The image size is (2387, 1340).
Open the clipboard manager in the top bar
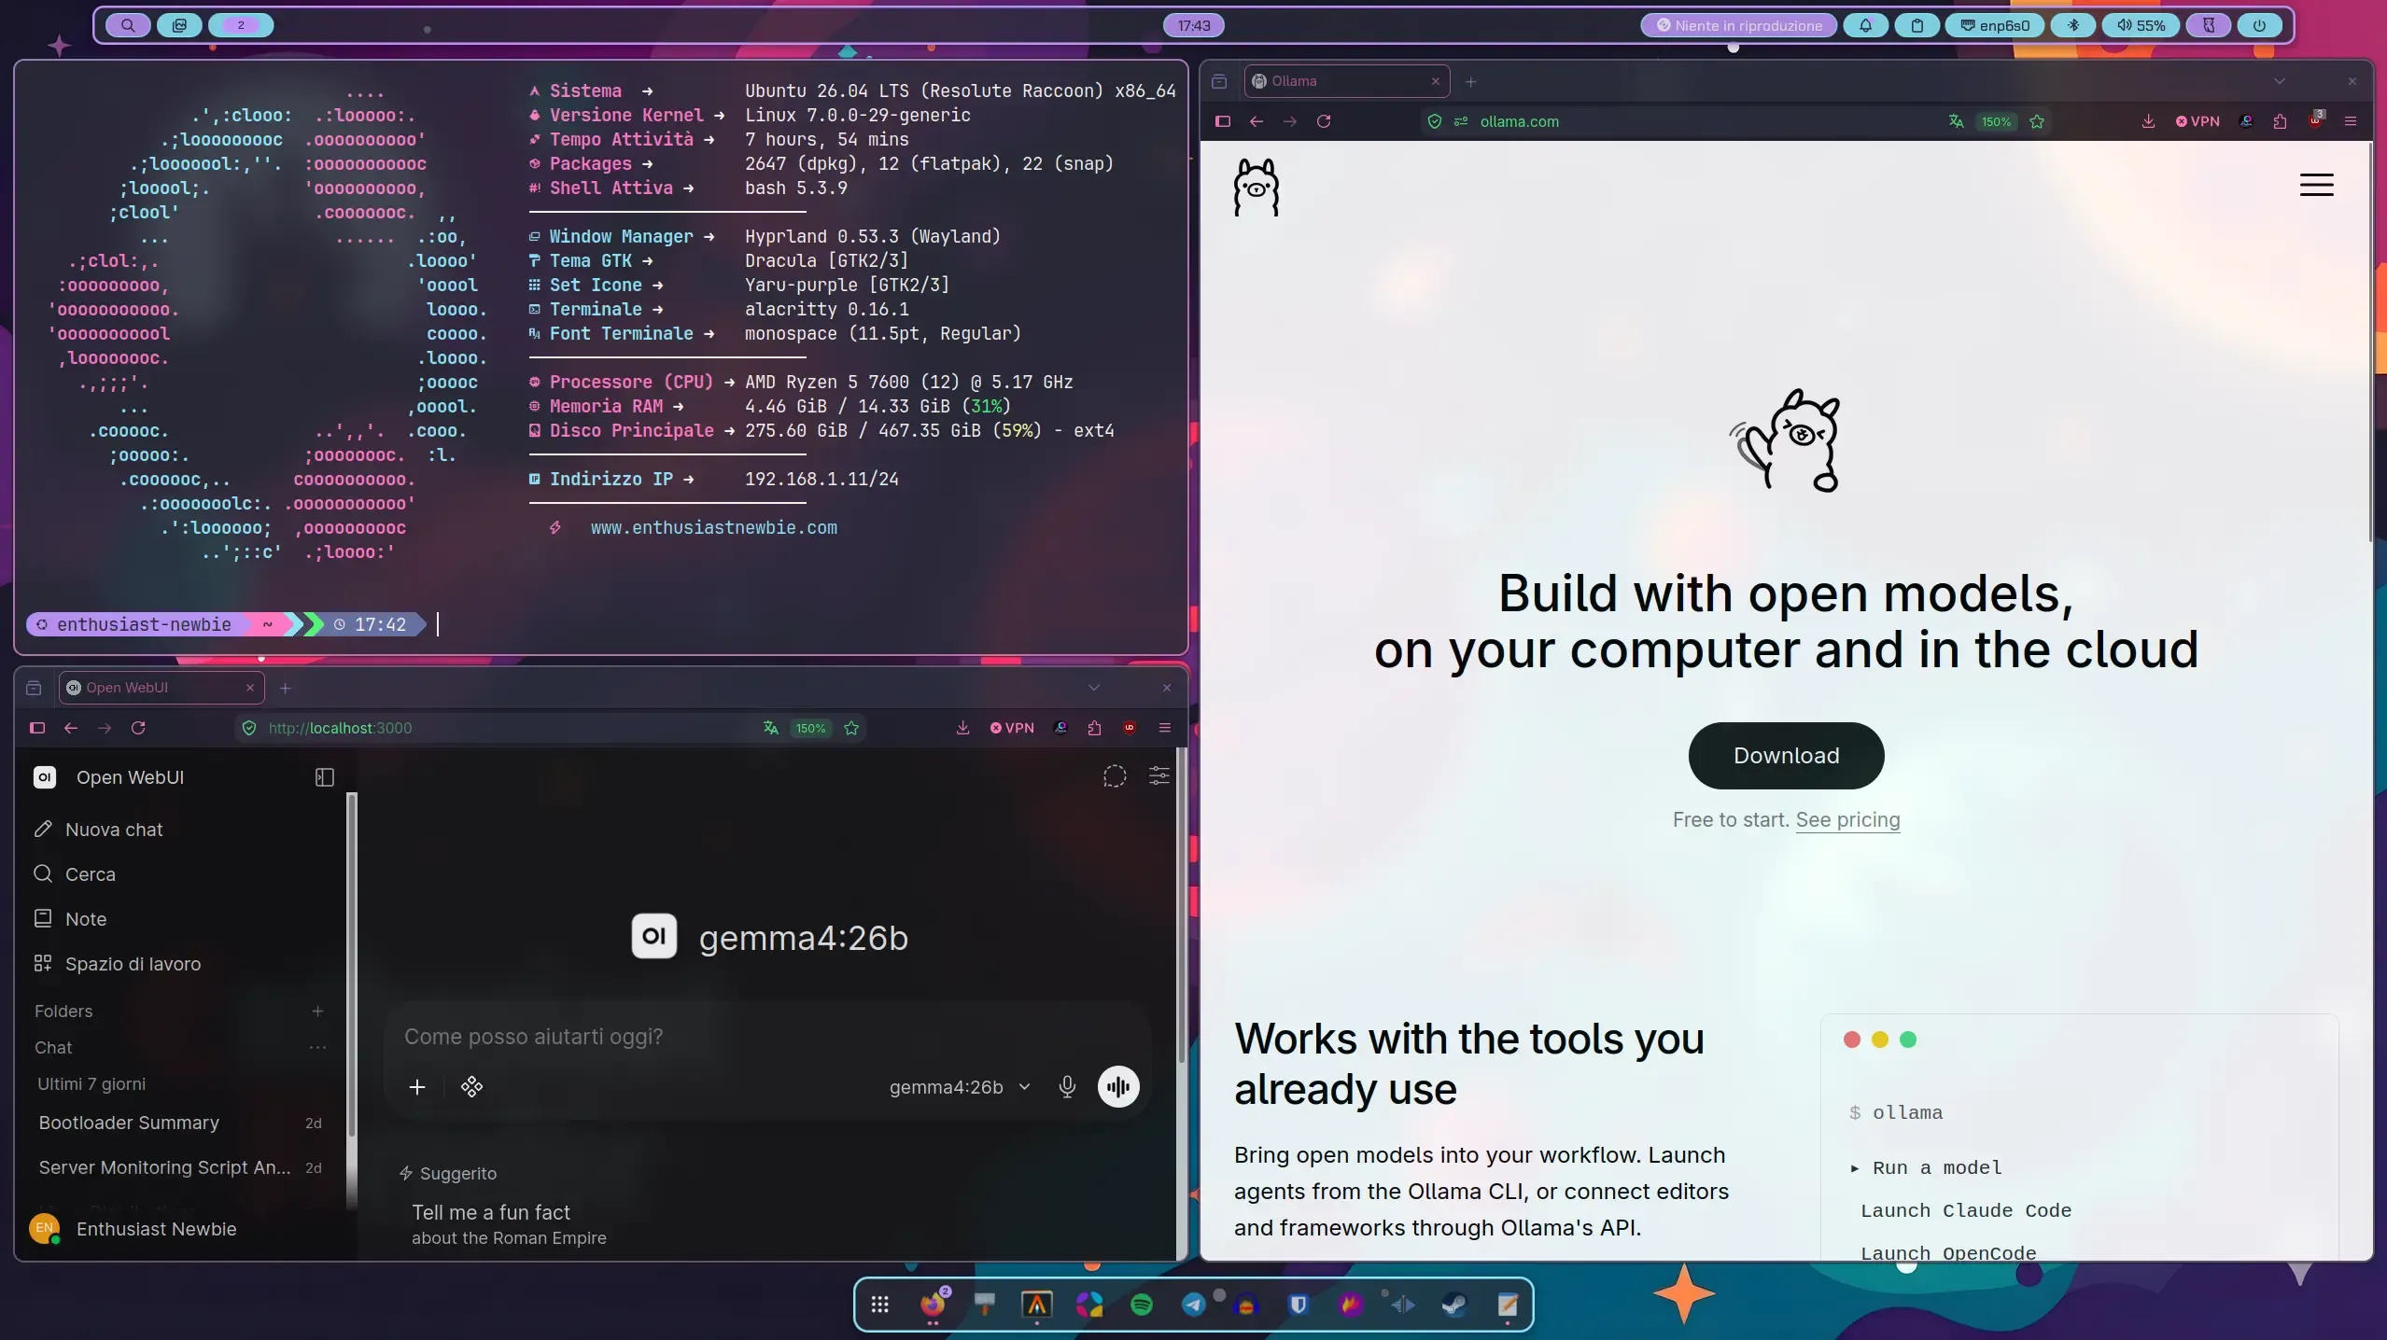coord(1917,25)
